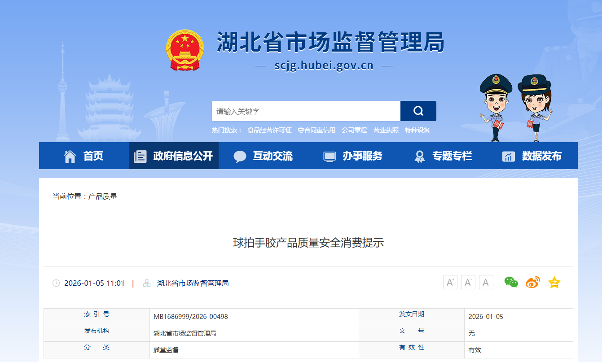Click the national emblem logo

coord(185,50)
